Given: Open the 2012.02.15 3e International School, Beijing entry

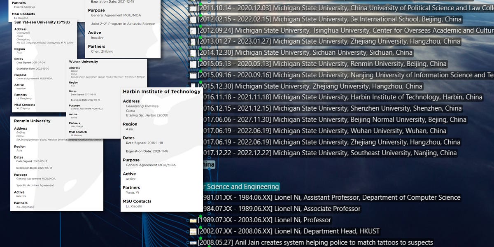Looking at the screenshot, I should [330, 19].
